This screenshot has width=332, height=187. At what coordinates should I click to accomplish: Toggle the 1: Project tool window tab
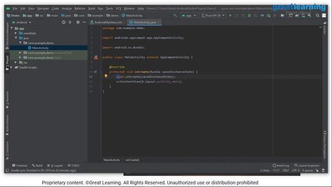click(x=7, y=63)
